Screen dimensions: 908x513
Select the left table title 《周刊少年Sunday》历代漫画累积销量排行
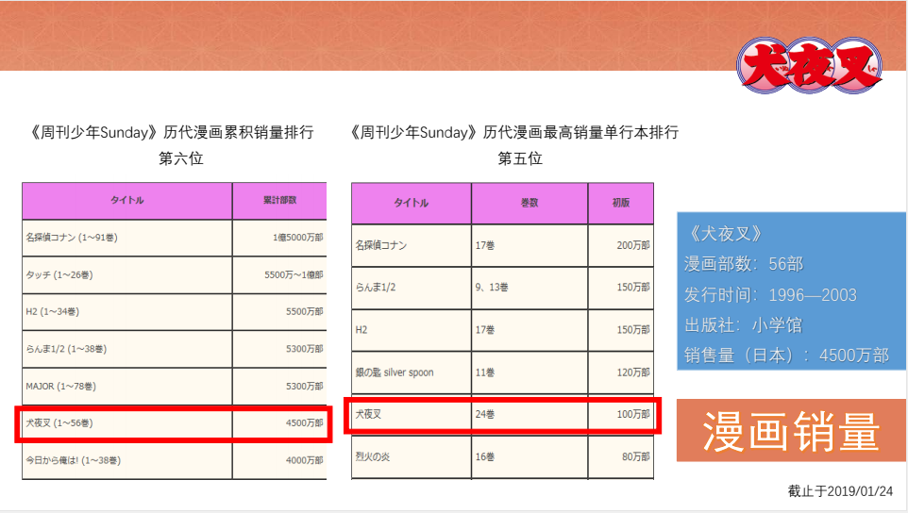pos(172,132)
